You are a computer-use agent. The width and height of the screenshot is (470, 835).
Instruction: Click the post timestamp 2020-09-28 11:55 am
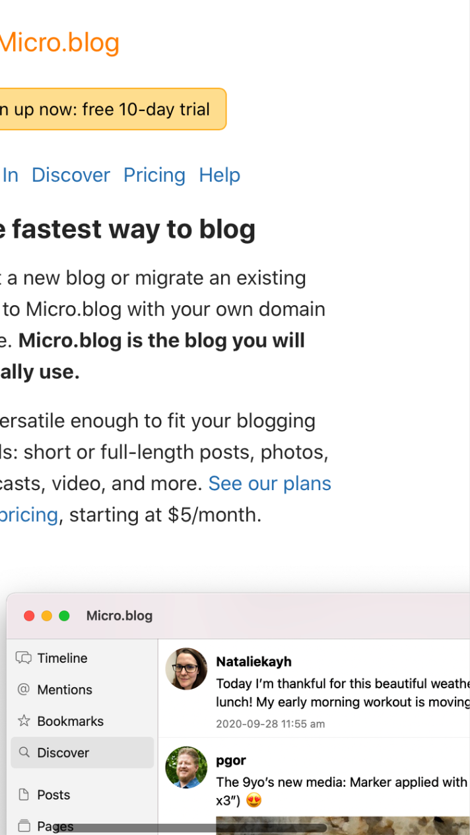click(271, 723)
